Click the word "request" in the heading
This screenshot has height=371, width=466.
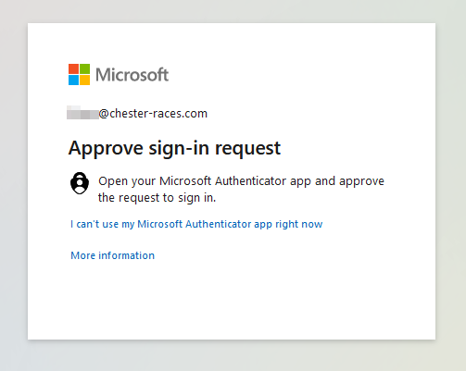click(248, 149)
